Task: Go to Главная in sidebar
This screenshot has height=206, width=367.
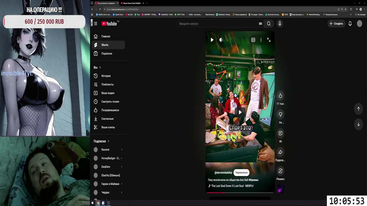Action: [108, 36]
